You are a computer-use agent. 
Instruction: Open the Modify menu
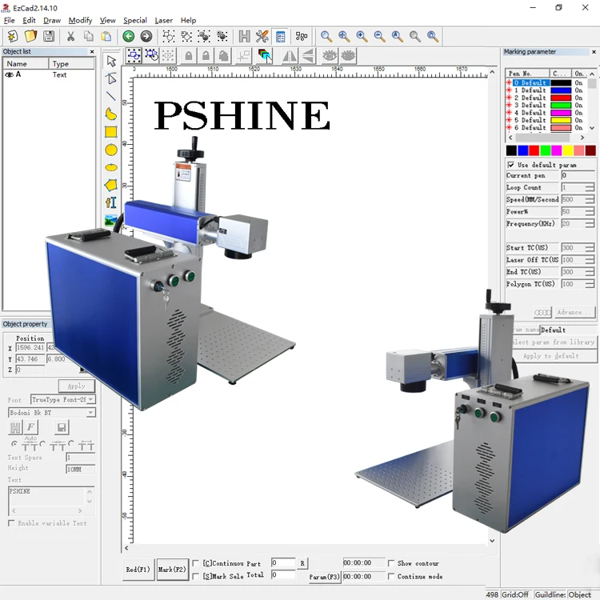click(80, 20)
